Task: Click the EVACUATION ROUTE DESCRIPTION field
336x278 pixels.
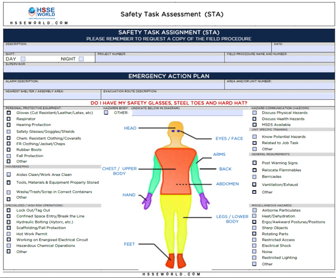Action: coord(162,95)
